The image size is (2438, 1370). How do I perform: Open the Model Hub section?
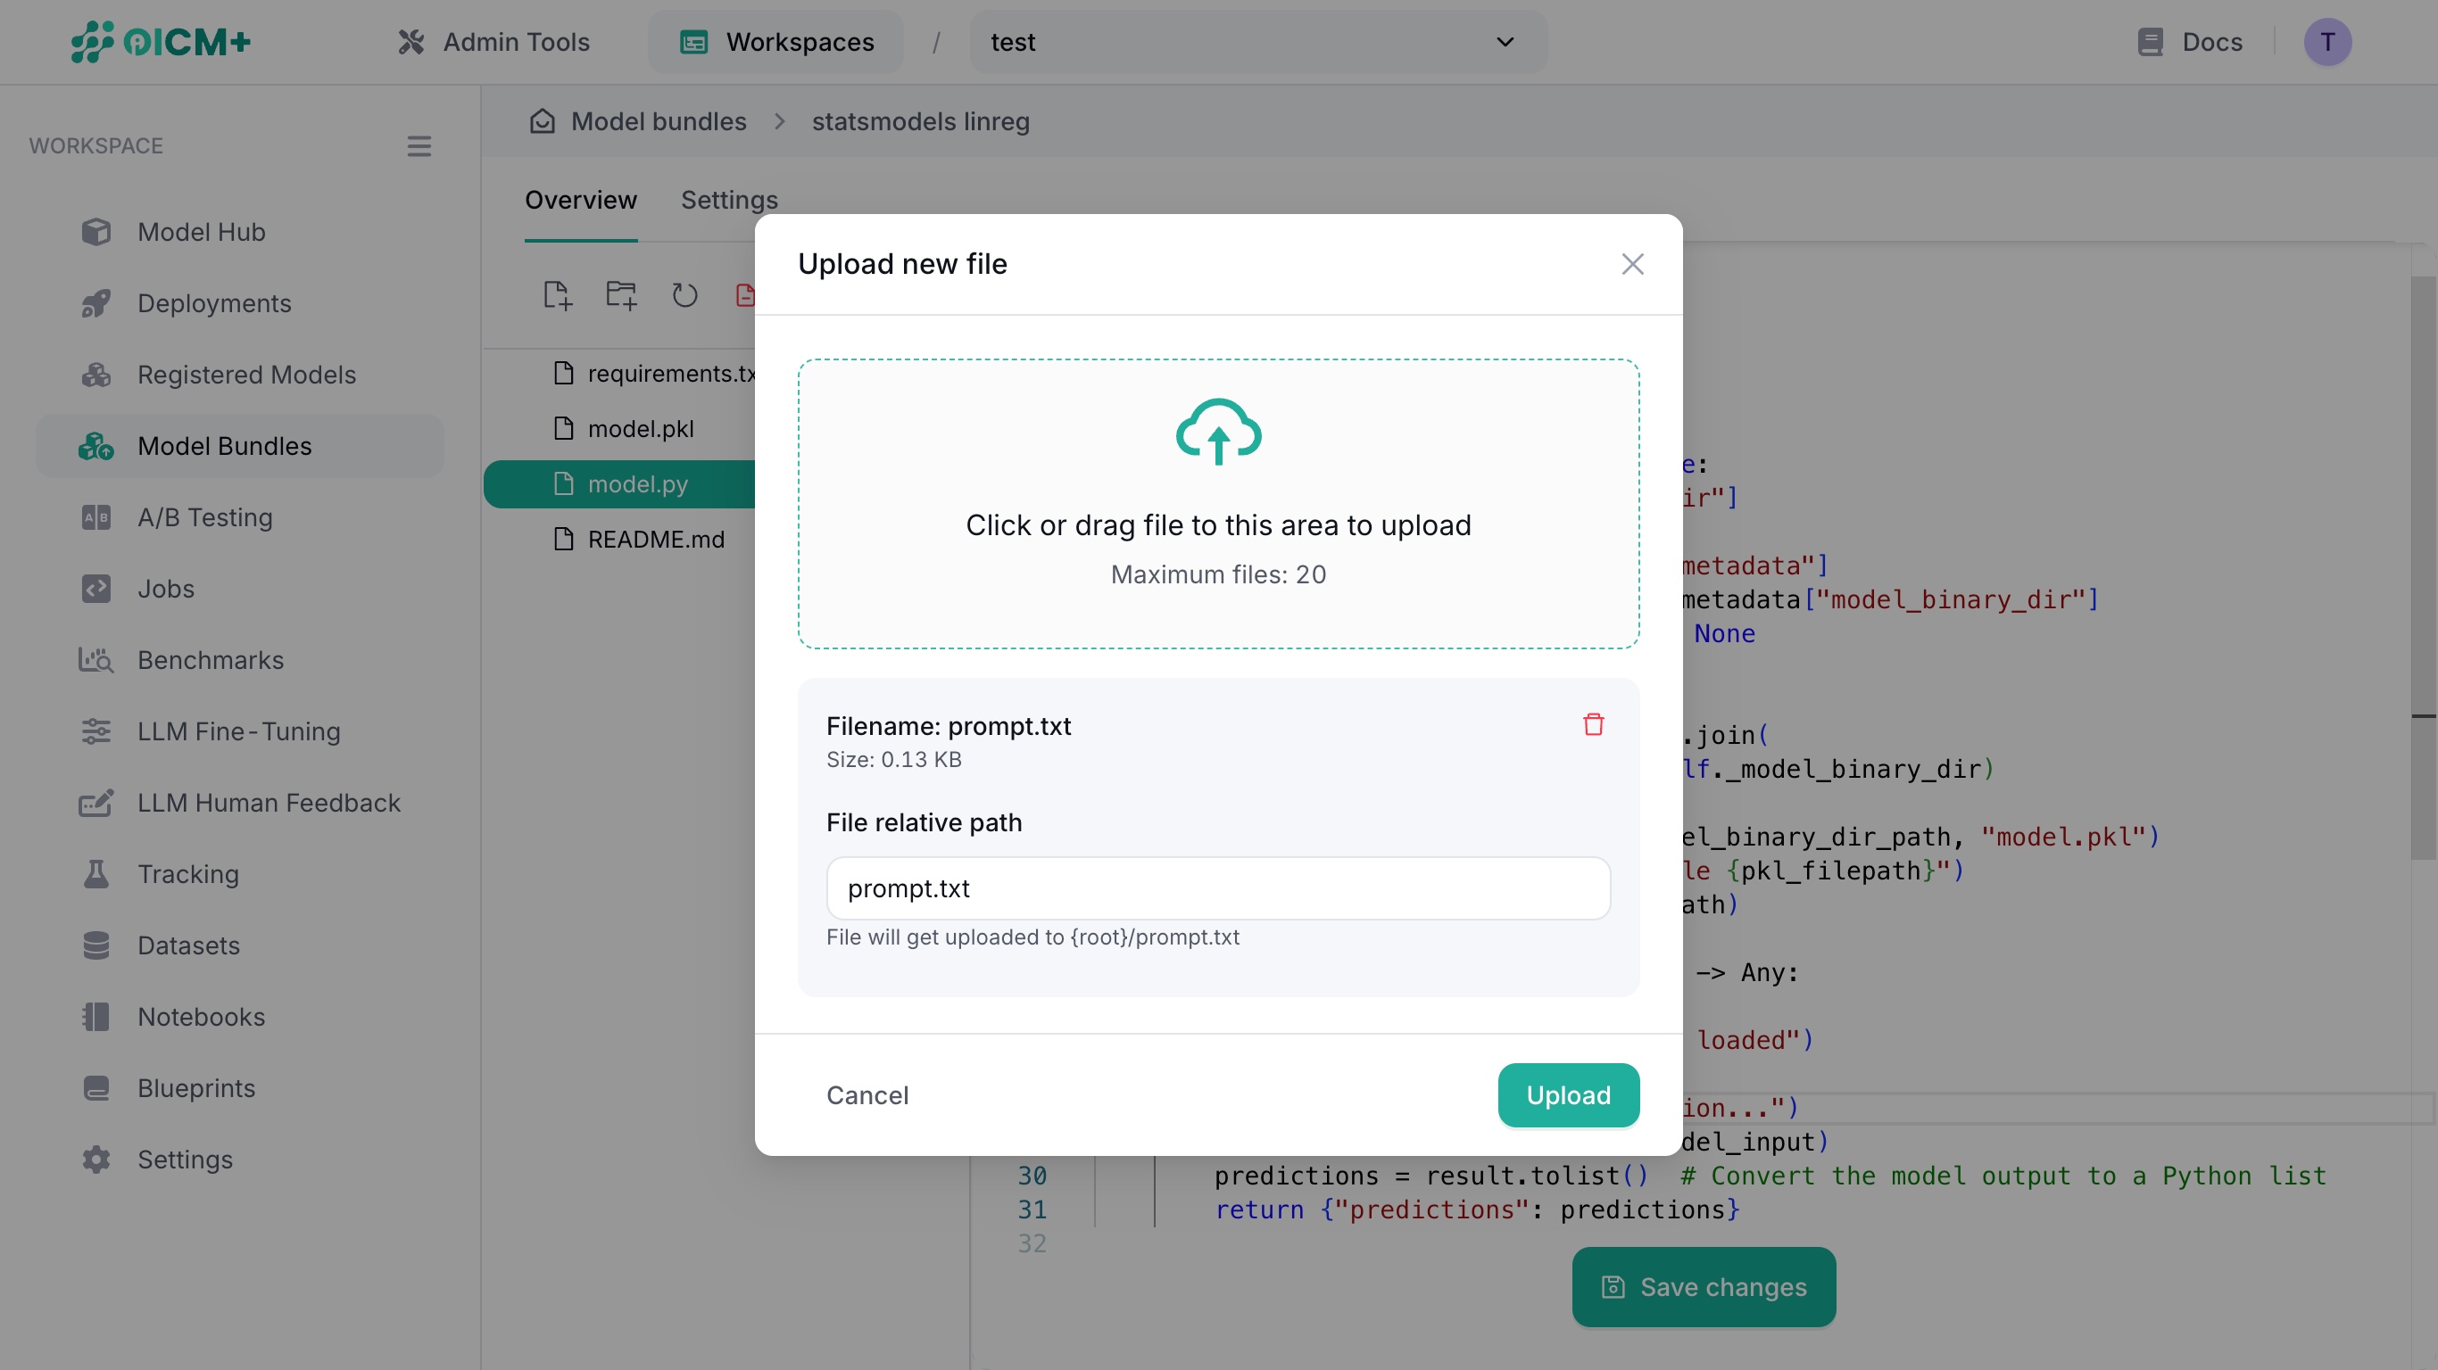(200, 232)
